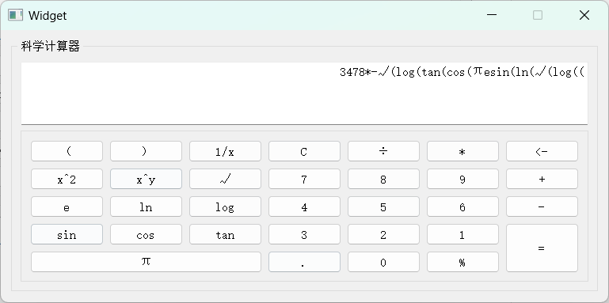Click the 1/x reciprocal button
609x303 pixels.
tap(225, 151)
